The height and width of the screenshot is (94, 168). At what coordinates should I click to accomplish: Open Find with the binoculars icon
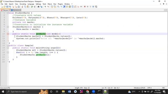(x=38, y=7)
